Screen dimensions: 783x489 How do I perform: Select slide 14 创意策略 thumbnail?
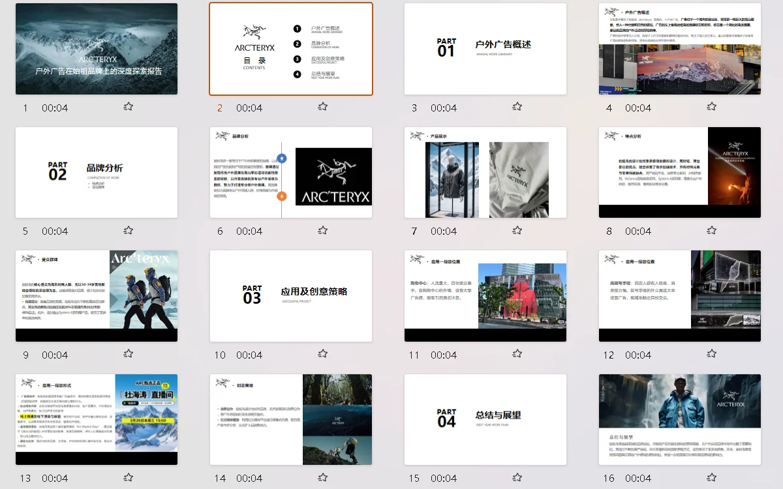[x=291, y=419]
